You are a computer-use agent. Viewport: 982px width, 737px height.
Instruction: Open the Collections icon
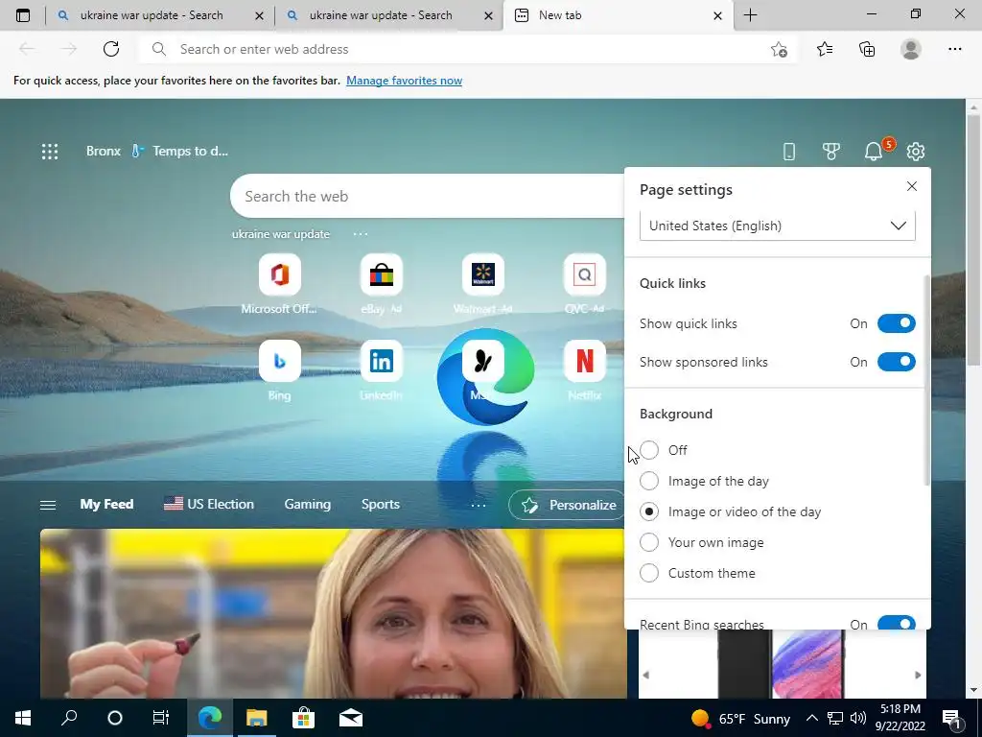coord(867,49)
